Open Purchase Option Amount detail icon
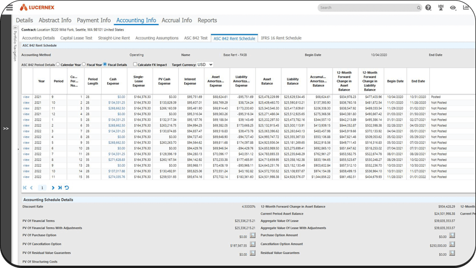Viewport: 476px width, 268px height. coord(452,235)
